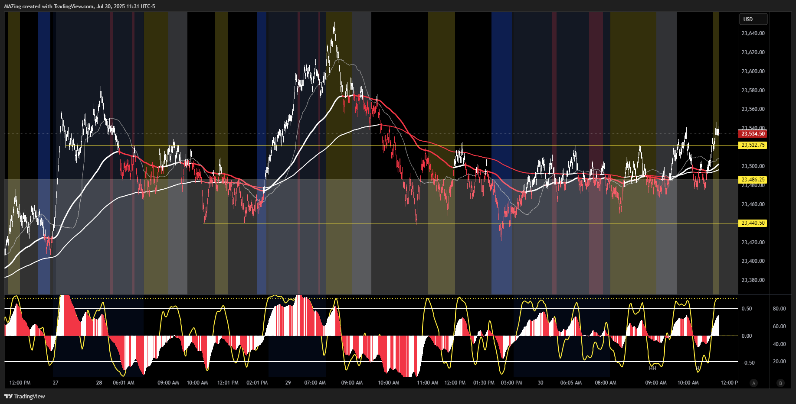796x404 pixels.
Task: Click the 40.00 indicator scale value
Action: [x=779, y=344]
